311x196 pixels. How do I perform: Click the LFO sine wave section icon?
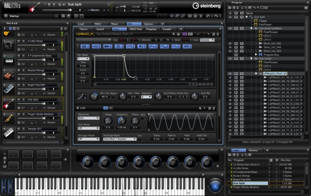tap(163, 47)
